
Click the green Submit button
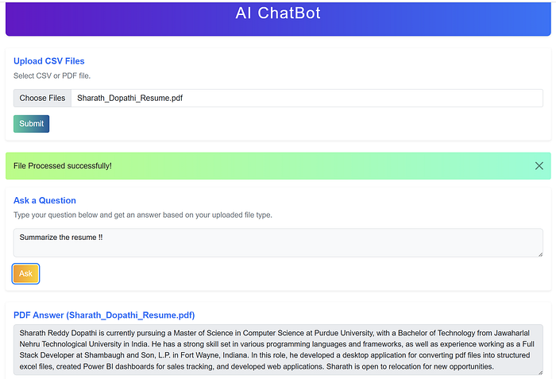coord(31,124)
